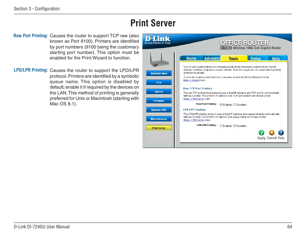The image size is (306, 237).
Task: Enable Raw Port Printing radio button
Action: point(221,105)
